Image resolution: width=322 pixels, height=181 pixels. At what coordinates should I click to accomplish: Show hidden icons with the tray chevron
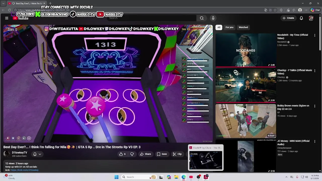tap(286, 177)
